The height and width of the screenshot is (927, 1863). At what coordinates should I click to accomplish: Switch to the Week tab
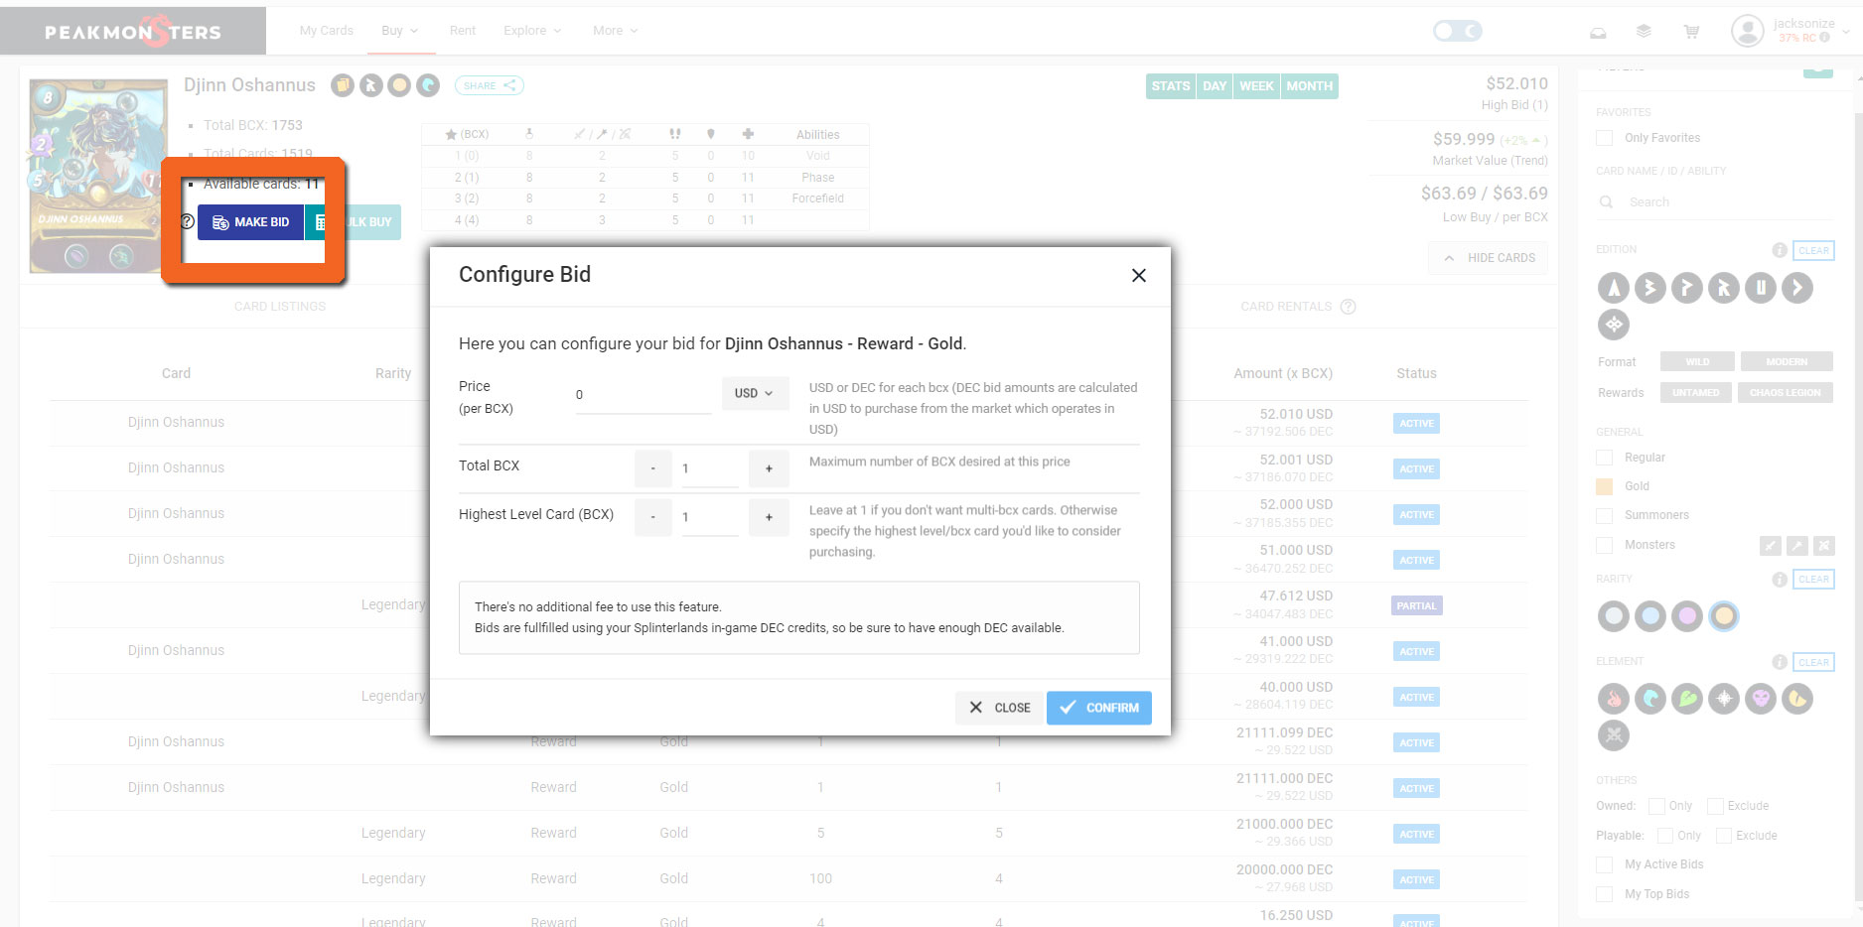(1256, 86)
